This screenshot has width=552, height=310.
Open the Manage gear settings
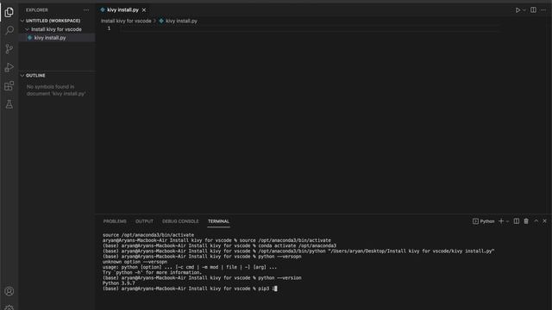point(9,307)
